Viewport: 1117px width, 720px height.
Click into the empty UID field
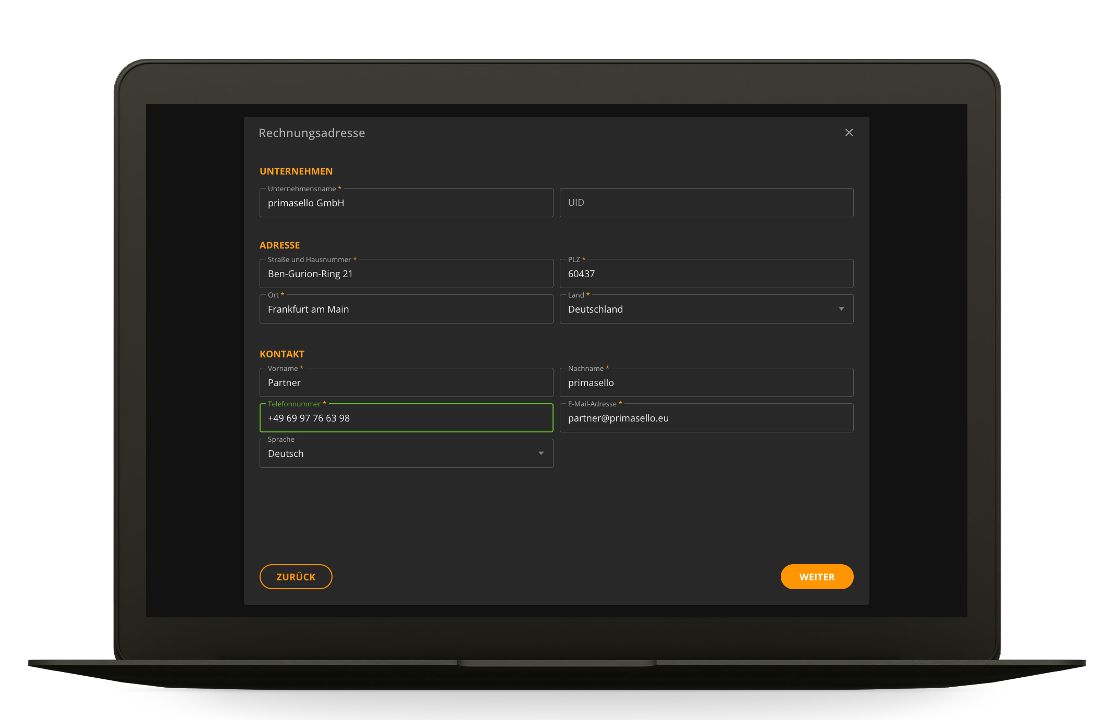coord(706,203)
